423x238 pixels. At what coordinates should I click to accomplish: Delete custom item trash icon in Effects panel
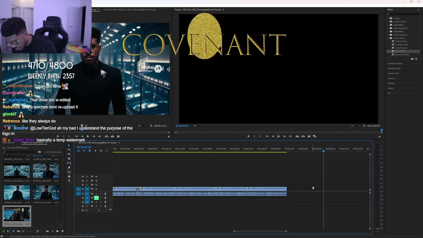click(x=416, y=59)
